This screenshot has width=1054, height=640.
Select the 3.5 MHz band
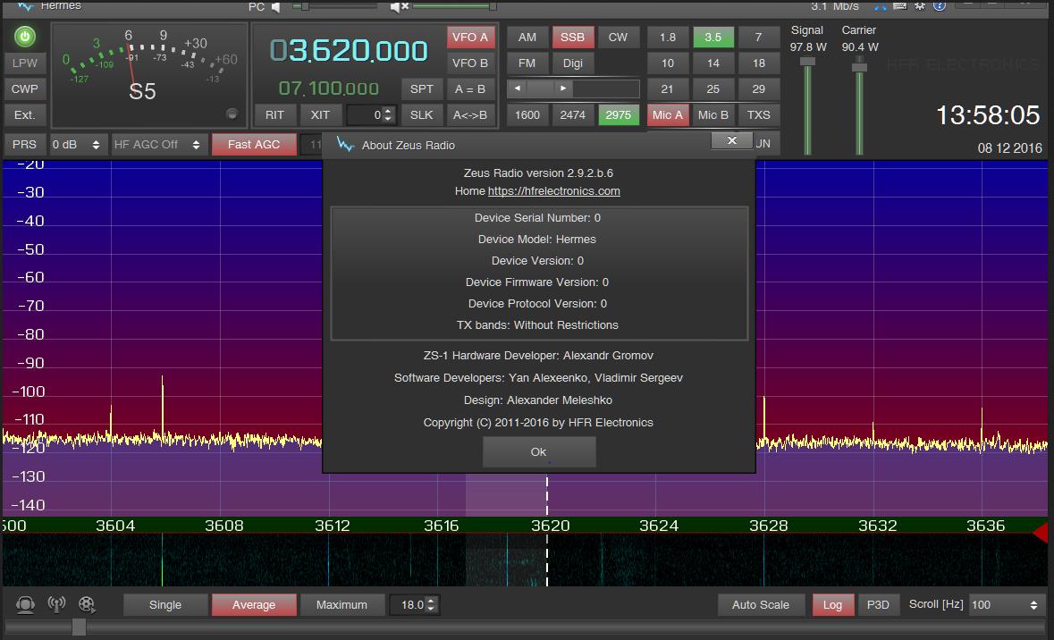pyautogui.click(x=713, y=37)
